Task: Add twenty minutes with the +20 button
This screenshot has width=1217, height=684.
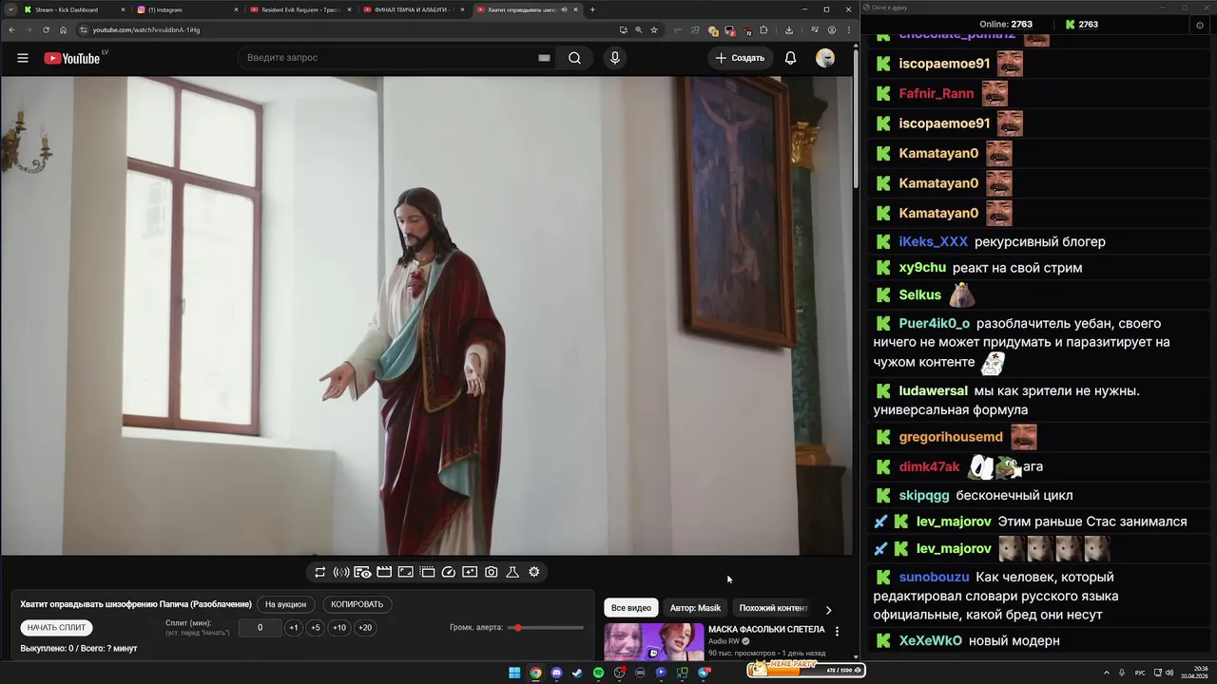Action: 365,628
